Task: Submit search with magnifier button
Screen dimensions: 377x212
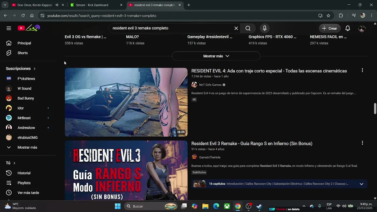Action: coord(248,28)
